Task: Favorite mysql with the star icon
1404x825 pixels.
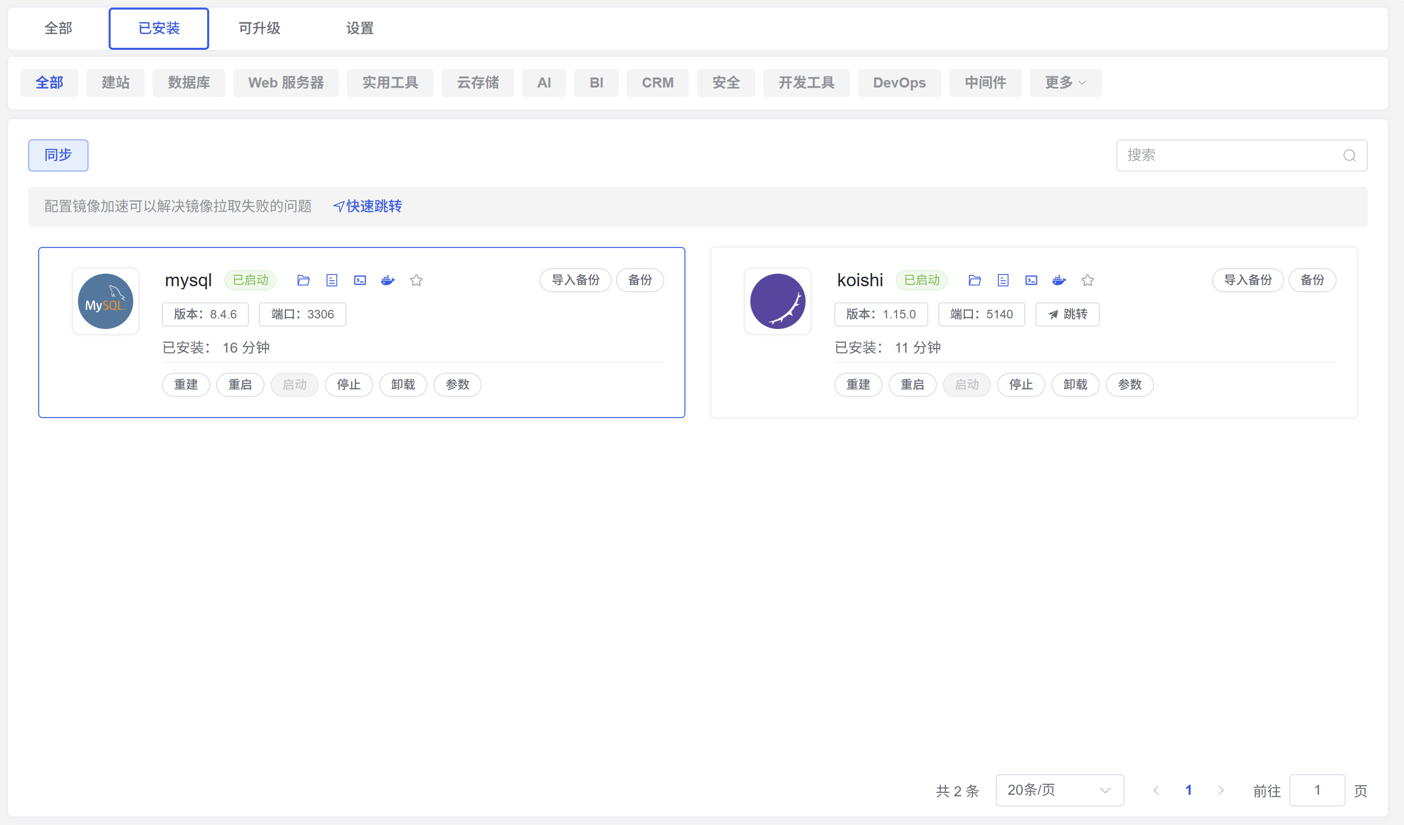Action: coord(416,280)
